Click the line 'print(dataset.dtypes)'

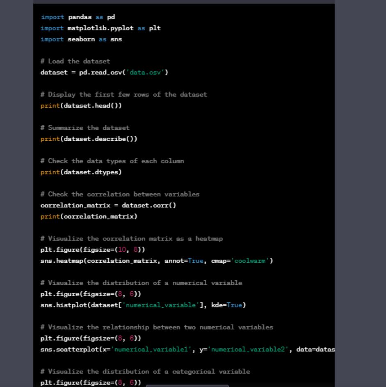click(81, 172)
